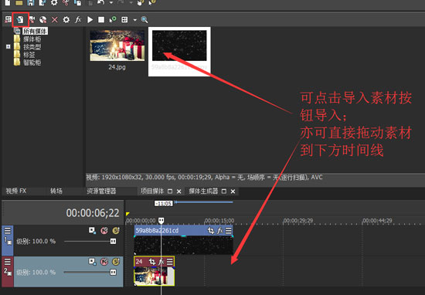Click the Import Media icon highlighted in red
This screenshot has height=295, width=425.
20,19
